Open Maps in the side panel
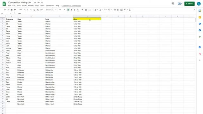The image size is (203, 114). click(200, 37)
